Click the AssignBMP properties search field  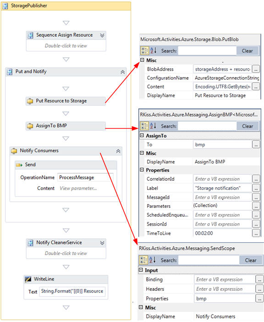pos(207,126)
